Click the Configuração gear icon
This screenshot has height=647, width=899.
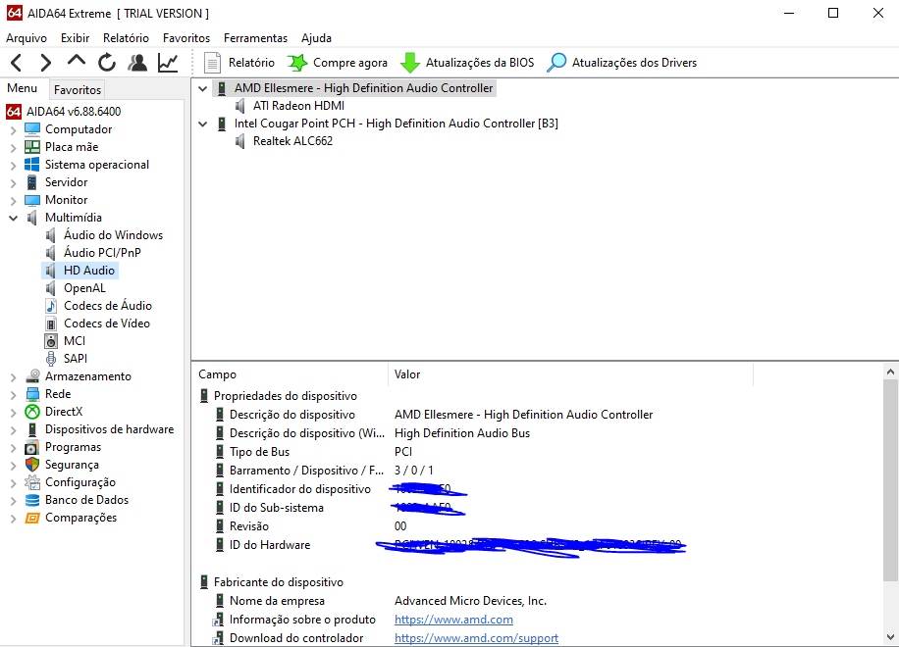32,482
